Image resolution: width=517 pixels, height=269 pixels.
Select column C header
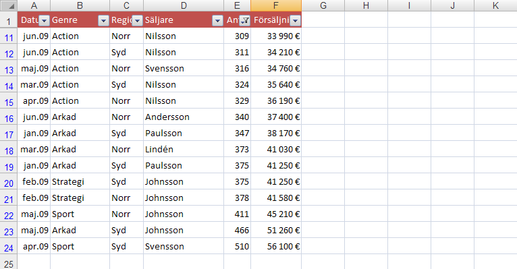tap(126, 5)
